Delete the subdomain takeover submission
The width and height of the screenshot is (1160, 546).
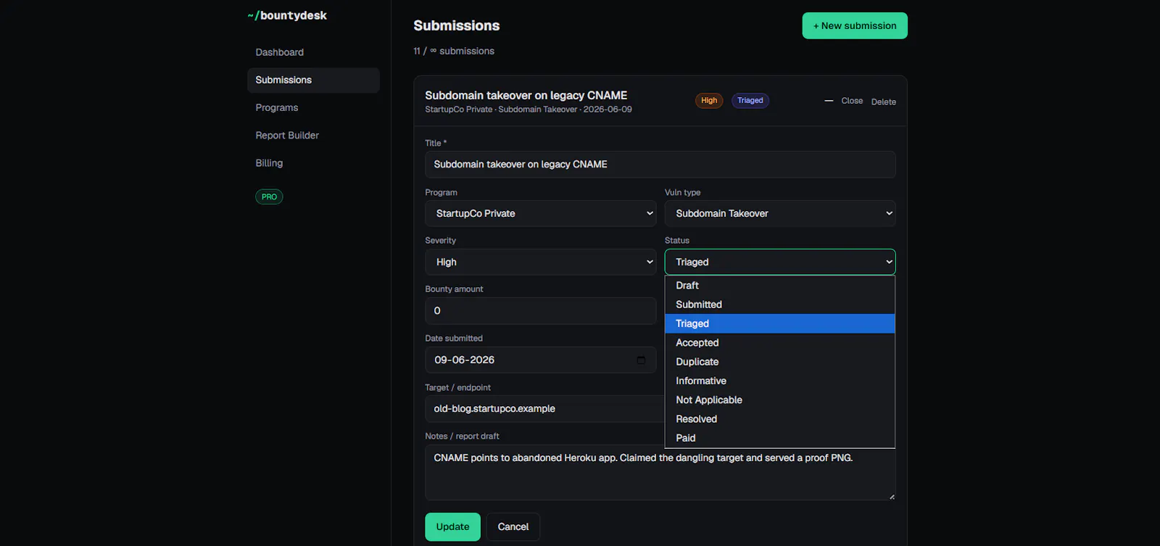point(883,102)
